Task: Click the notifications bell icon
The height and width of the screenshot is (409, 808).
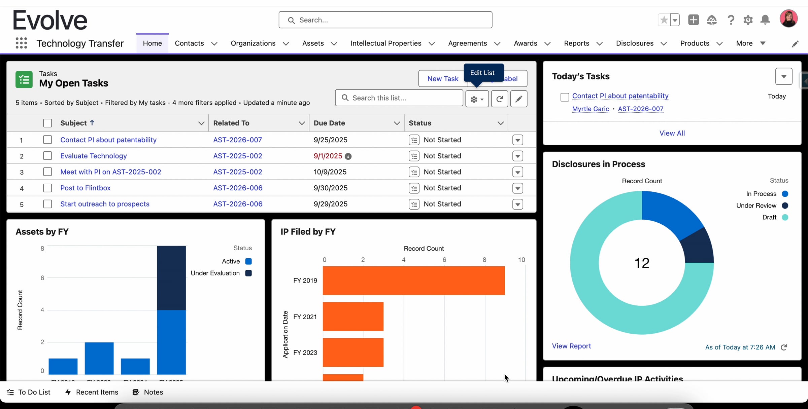Action: 765,20
